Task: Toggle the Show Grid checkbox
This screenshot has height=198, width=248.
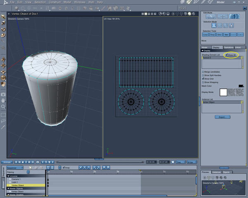Action: 203,78
